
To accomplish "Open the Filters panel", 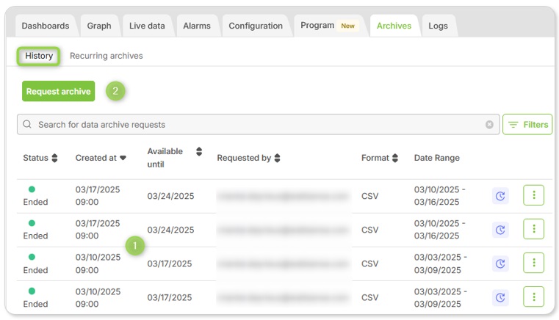I will click(x=527, y=124).
